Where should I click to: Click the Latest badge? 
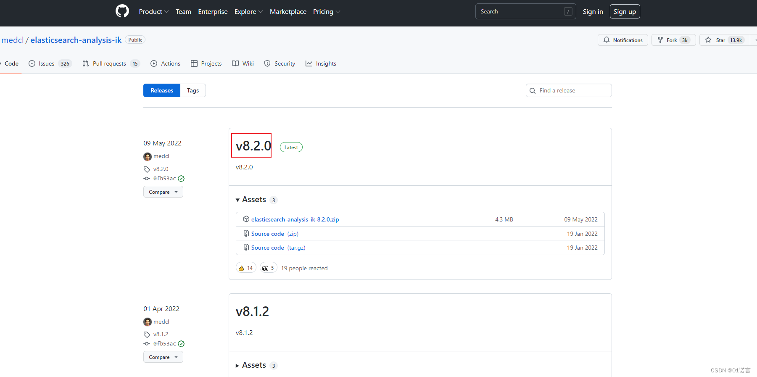(x=291, y=147)
